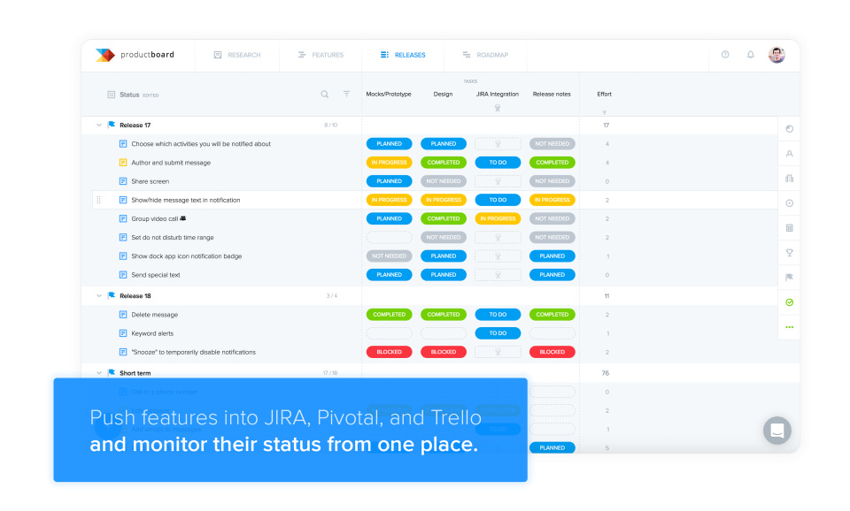This screenshot has height=511, width=850.
Task: Click empty Mocks status cell for Set do not disturb
Action: [390, 238]
